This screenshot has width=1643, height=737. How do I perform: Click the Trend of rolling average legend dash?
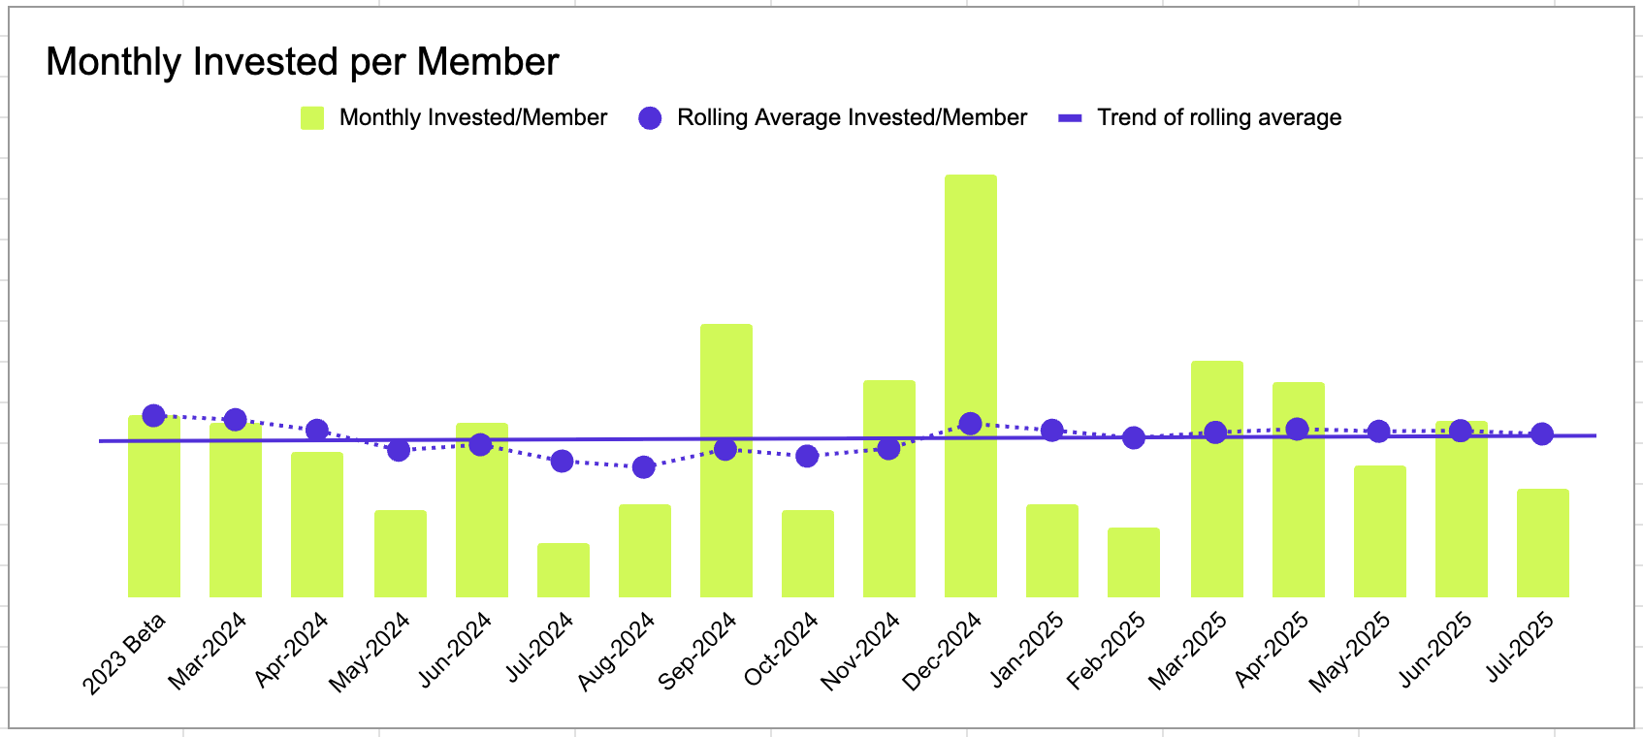(1069, 118)
